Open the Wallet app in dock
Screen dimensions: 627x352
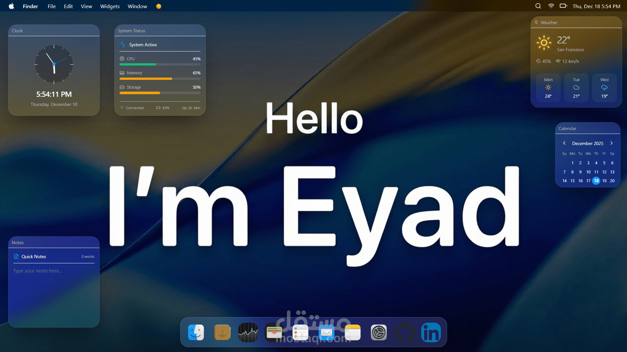click(274, 332)
